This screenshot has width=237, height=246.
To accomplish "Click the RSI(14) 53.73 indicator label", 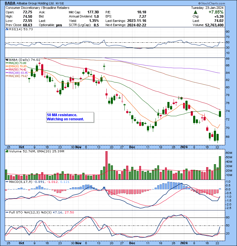I will (x=21, y=29).
